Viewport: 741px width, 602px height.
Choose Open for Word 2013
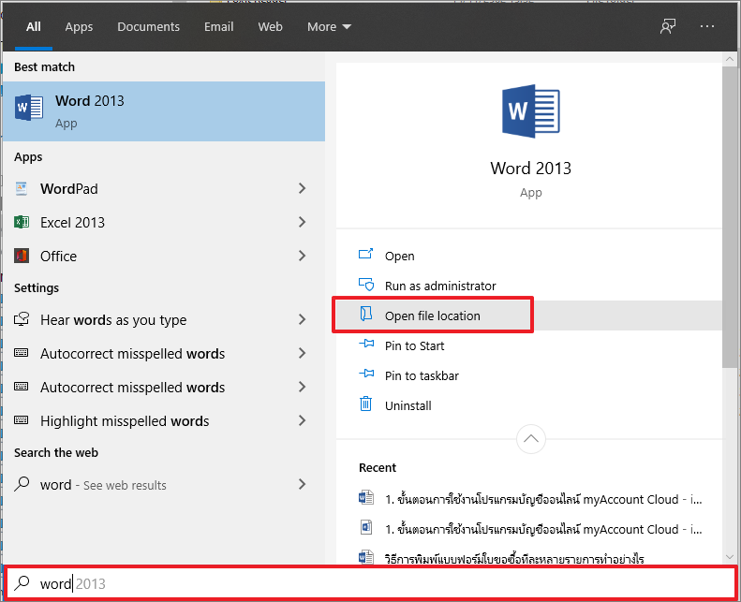coord(399,256)
